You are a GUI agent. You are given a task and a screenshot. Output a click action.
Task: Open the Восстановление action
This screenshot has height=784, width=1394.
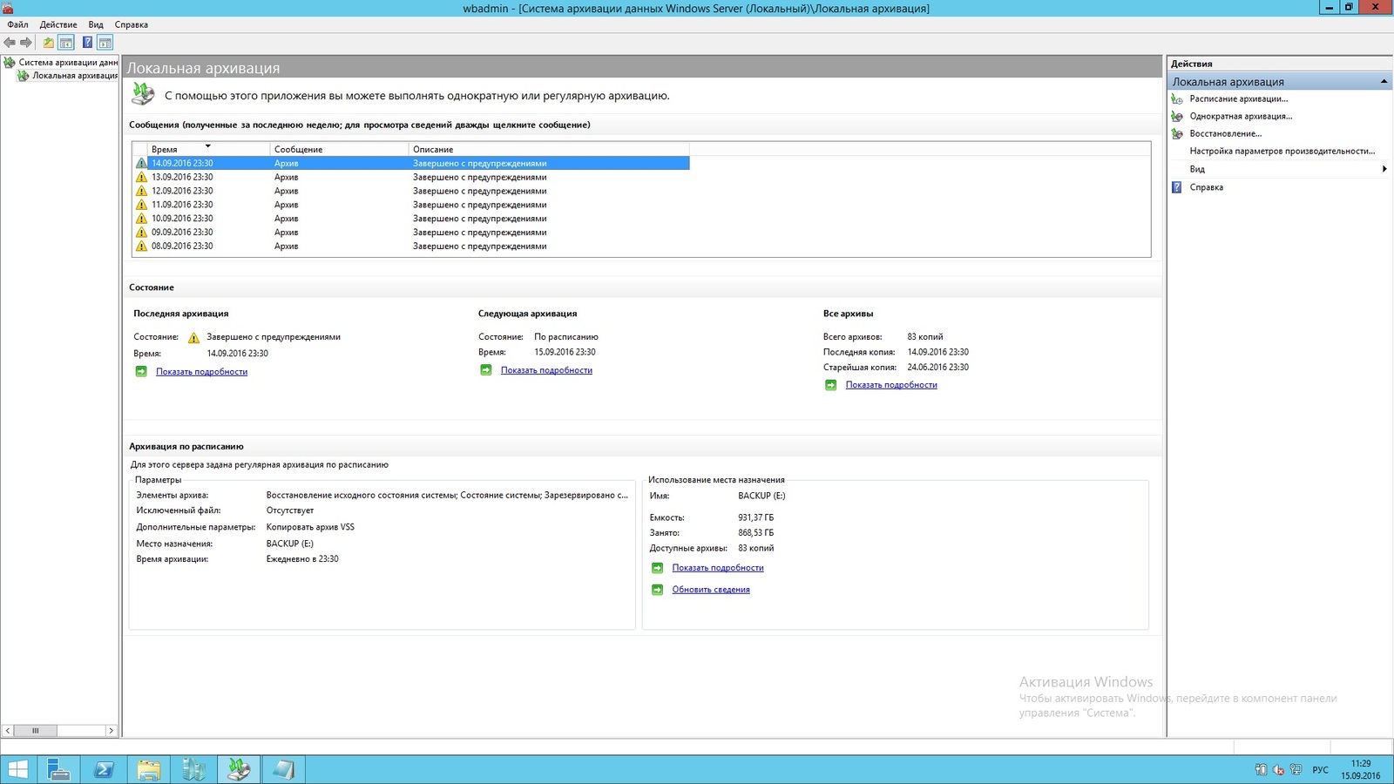[1225, 133]
